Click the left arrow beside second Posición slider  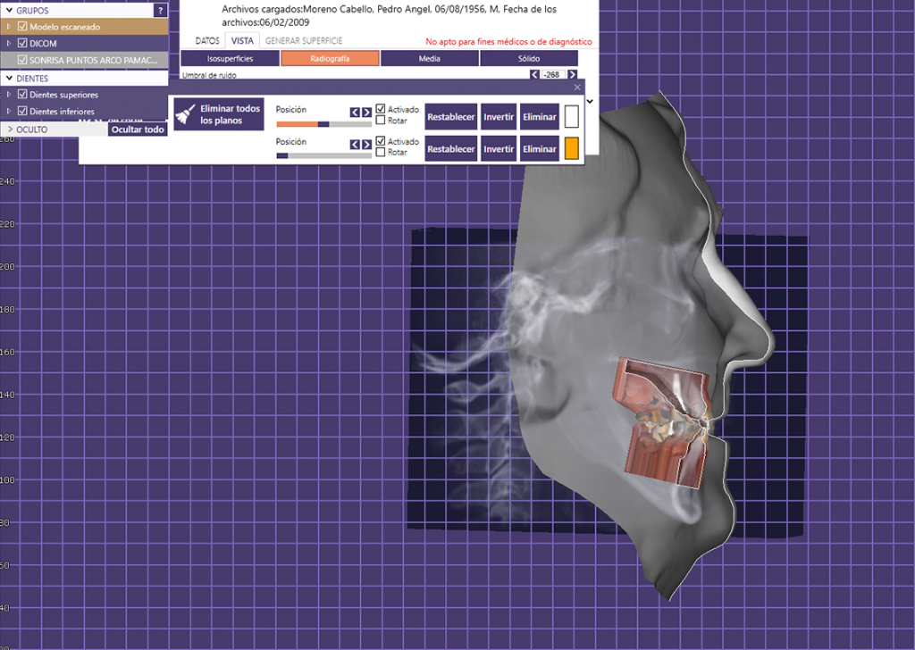point(355,146)
